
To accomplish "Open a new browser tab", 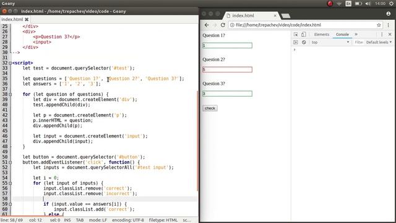I will click(x=286, y=16).
